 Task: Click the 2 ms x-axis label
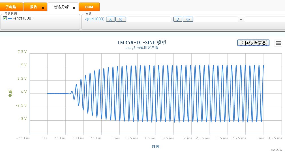click(x=188, y=138)
